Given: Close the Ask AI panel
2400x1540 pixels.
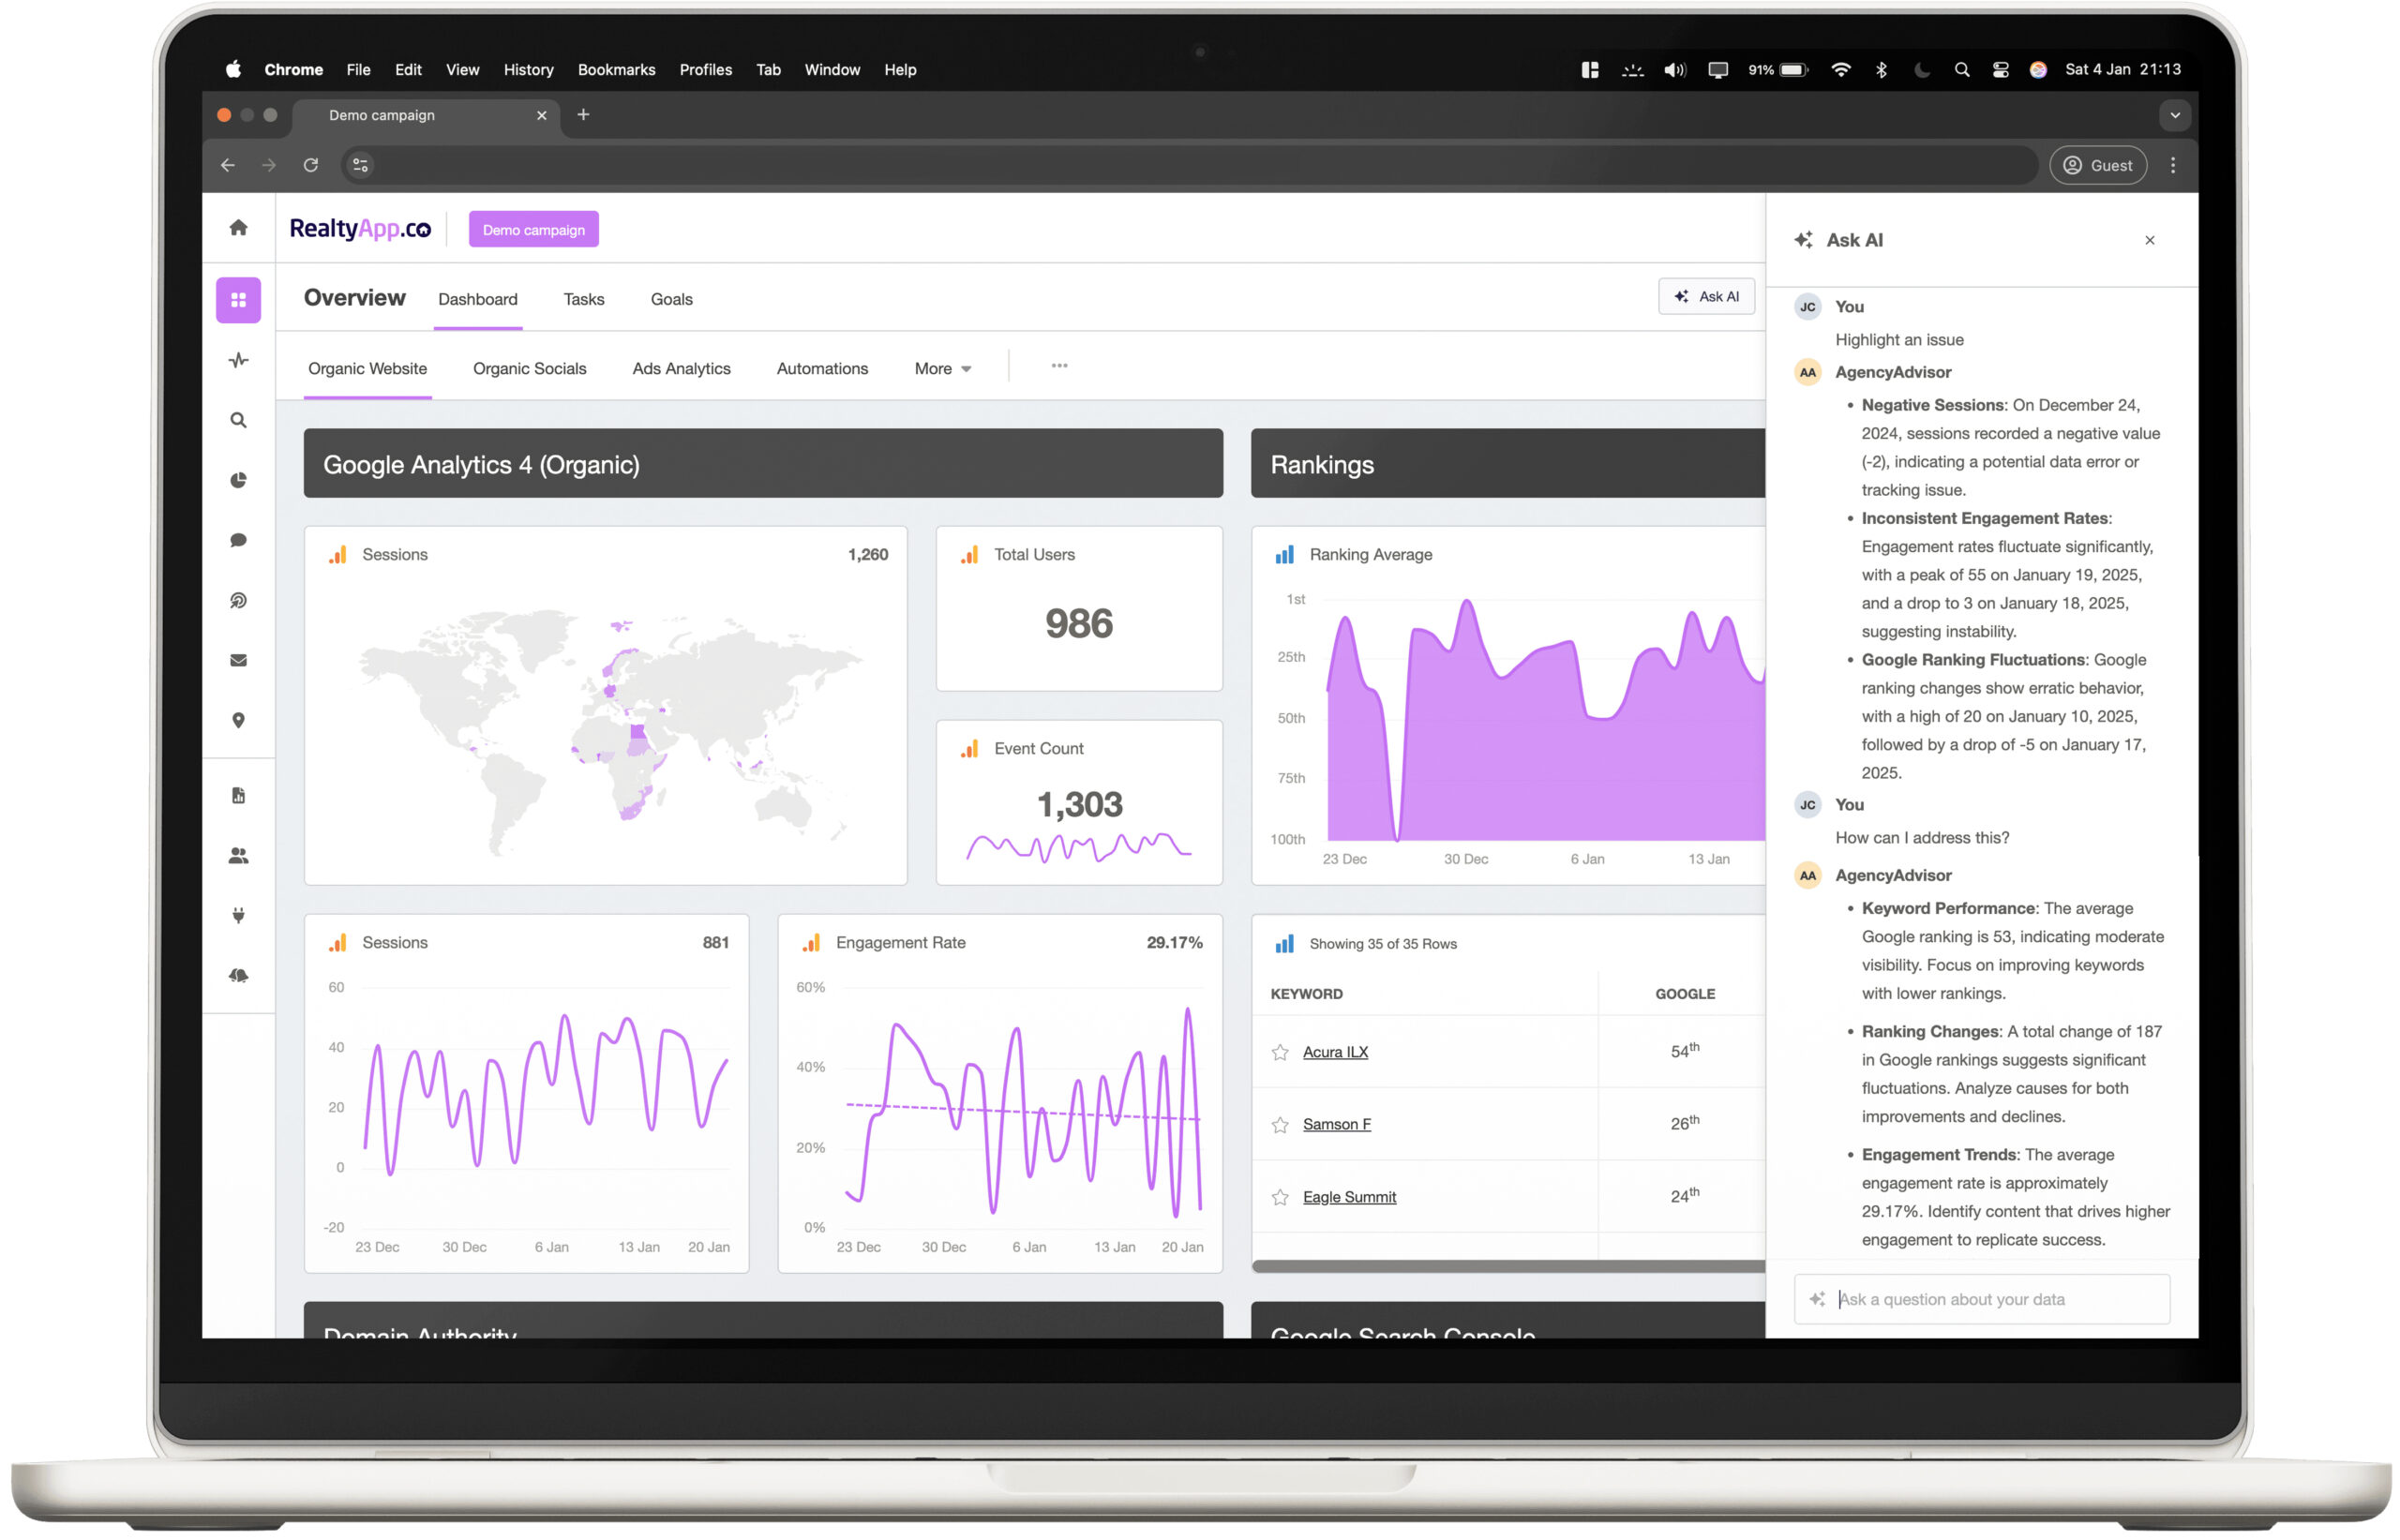Looking at the screenshot, I should [2149, 240].
